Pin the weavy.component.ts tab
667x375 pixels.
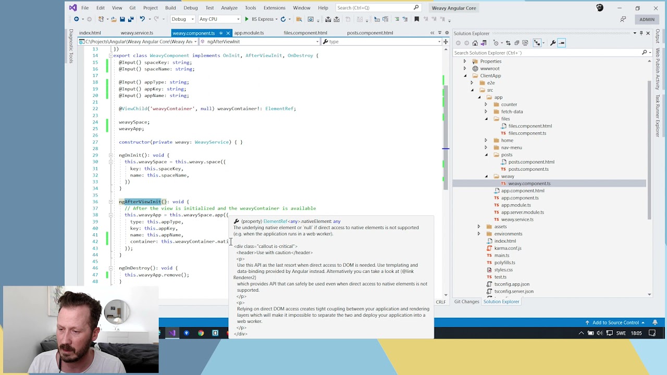pyautogui.click(x=220, y=33)
